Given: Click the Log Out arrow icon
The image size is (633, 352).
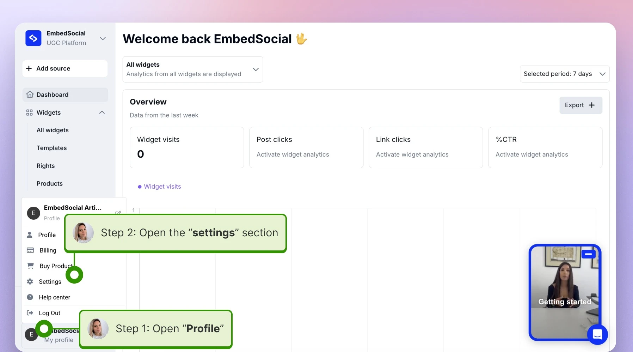Looking at the screenshot, I should tap(30, 313).
